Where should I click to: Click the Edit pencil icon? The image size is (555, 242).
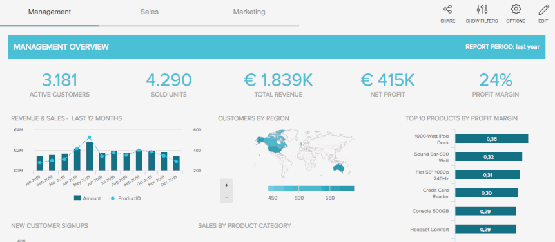click(x=543, y=9)
